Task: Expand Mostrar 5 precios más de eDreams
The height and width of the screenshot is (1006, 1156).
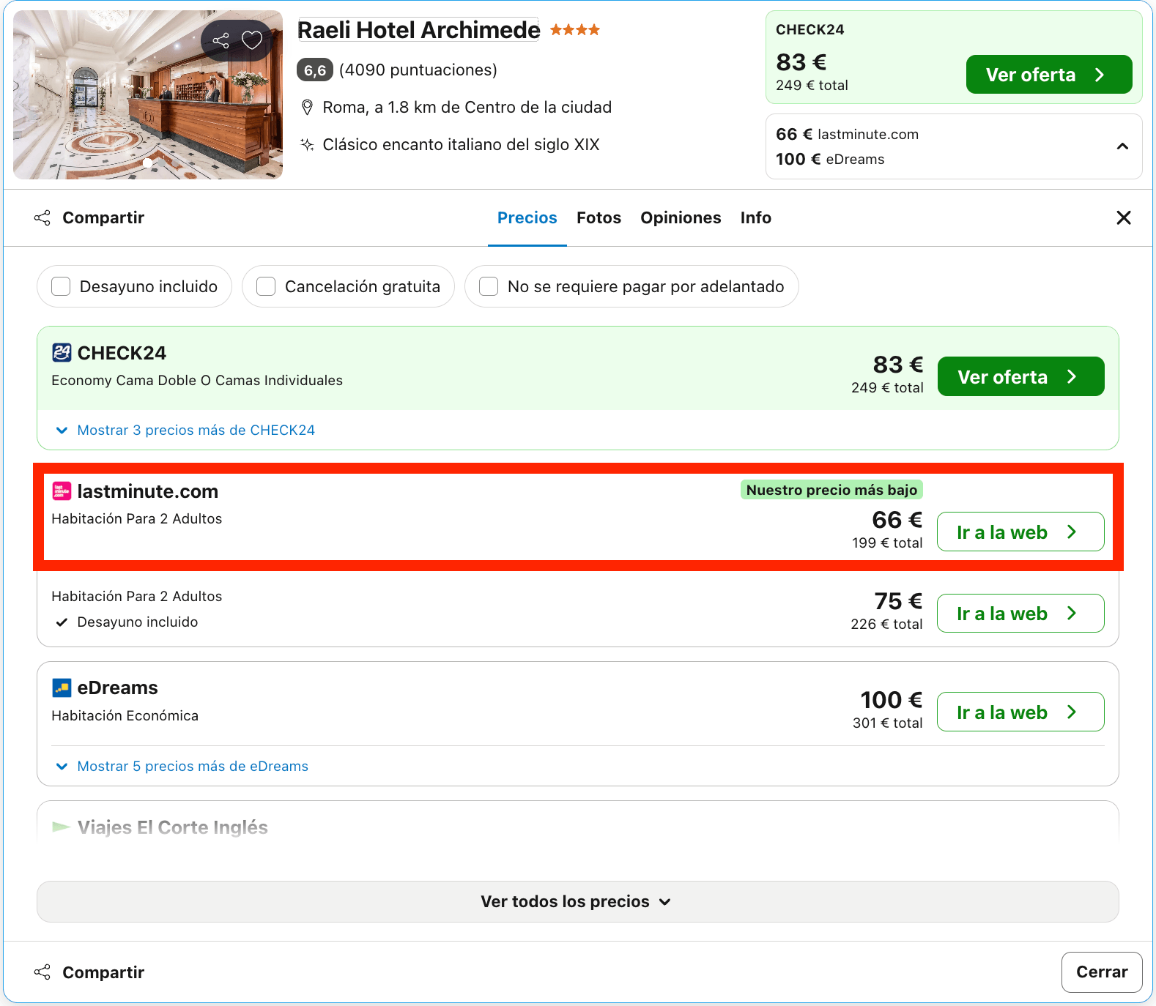Action: click(x=182, y=767)
